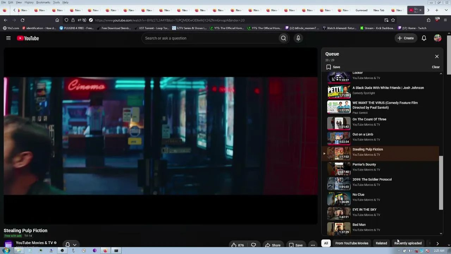Go to the browser home page
The height and width of the screenshot is (254, 451).
click(57, 20)
